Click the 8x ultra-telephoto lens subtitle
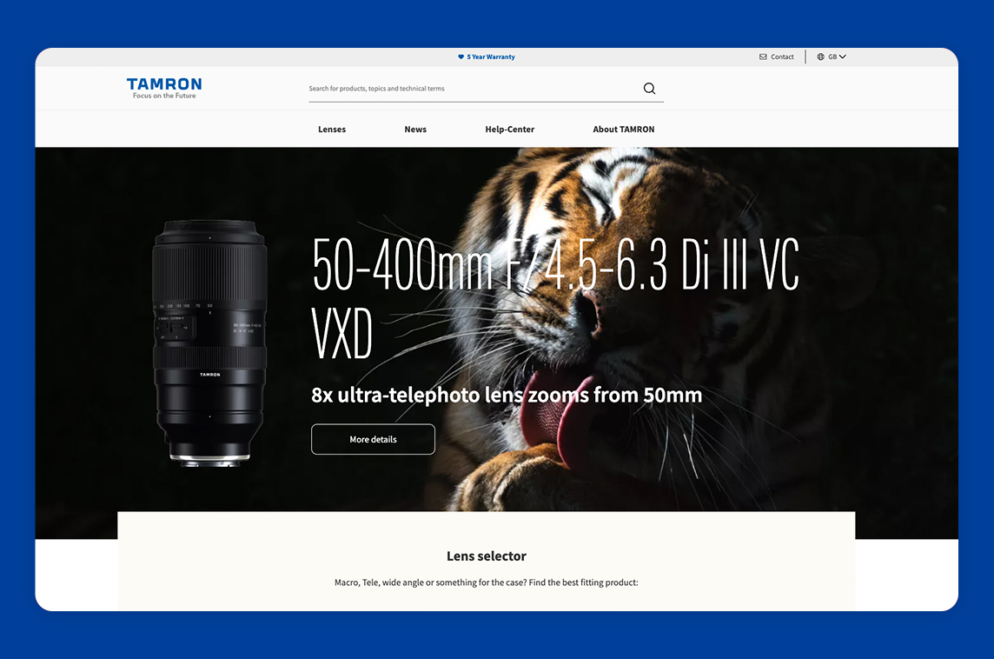Viewport: 994px width, 659px height. [x=507, y=395]
